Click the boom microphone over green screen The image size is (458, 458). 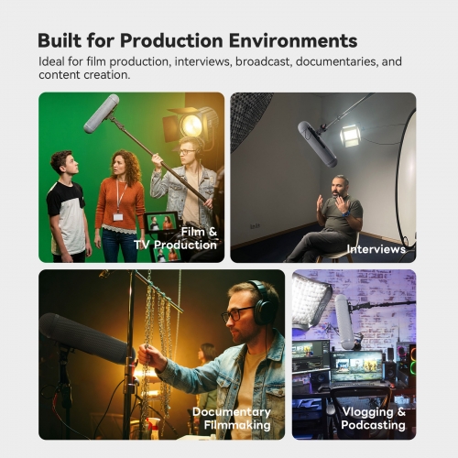coord(102,114)
